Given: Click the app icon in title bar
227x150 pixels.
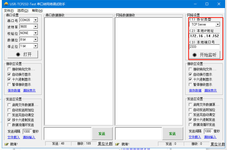Looking at the screenshot, I should pos(6,4).
